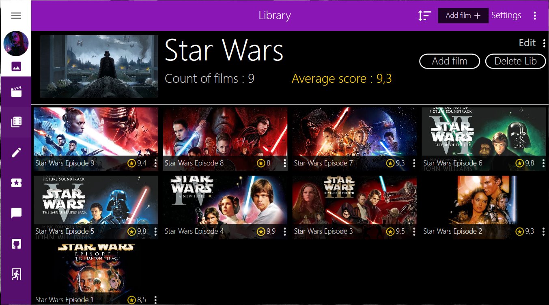This screenshot has height=305, width=549.
Task: Open the films clapperboard sidebar icon
Action: (x=16, y=92)
